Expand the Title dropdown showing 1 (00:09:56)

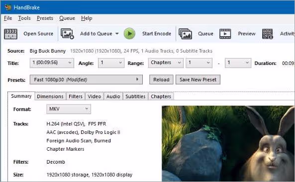[x=52, y=63]
